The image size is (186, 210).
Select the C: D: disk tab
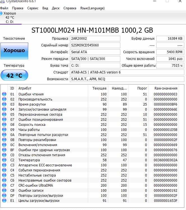[10, 22]
